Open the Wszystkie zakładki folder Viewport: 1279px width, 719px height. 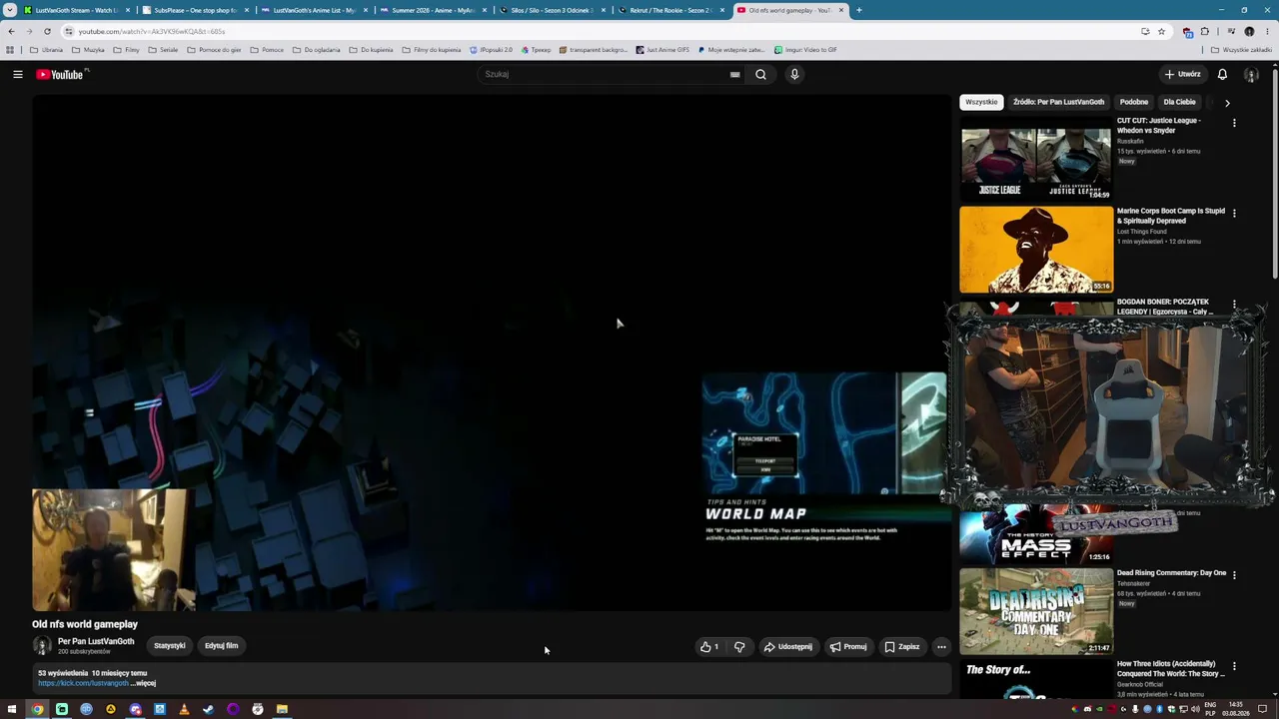click(1241, 50)
